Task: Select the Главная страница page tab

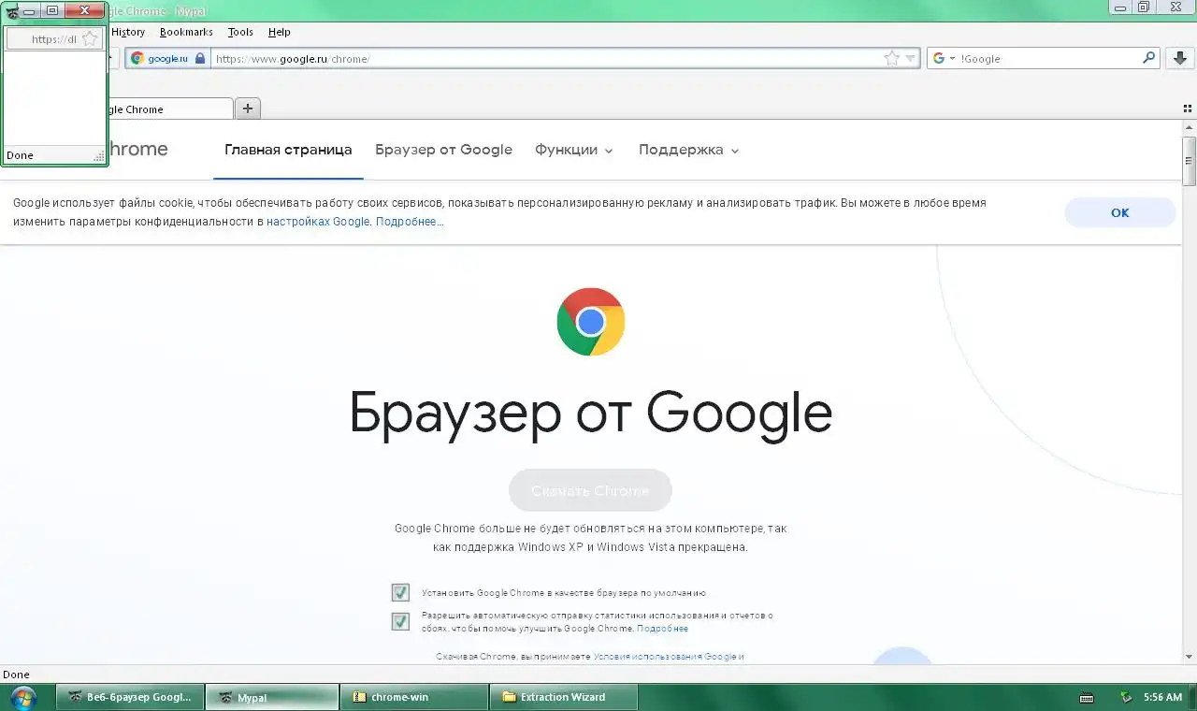Action: 288,150
